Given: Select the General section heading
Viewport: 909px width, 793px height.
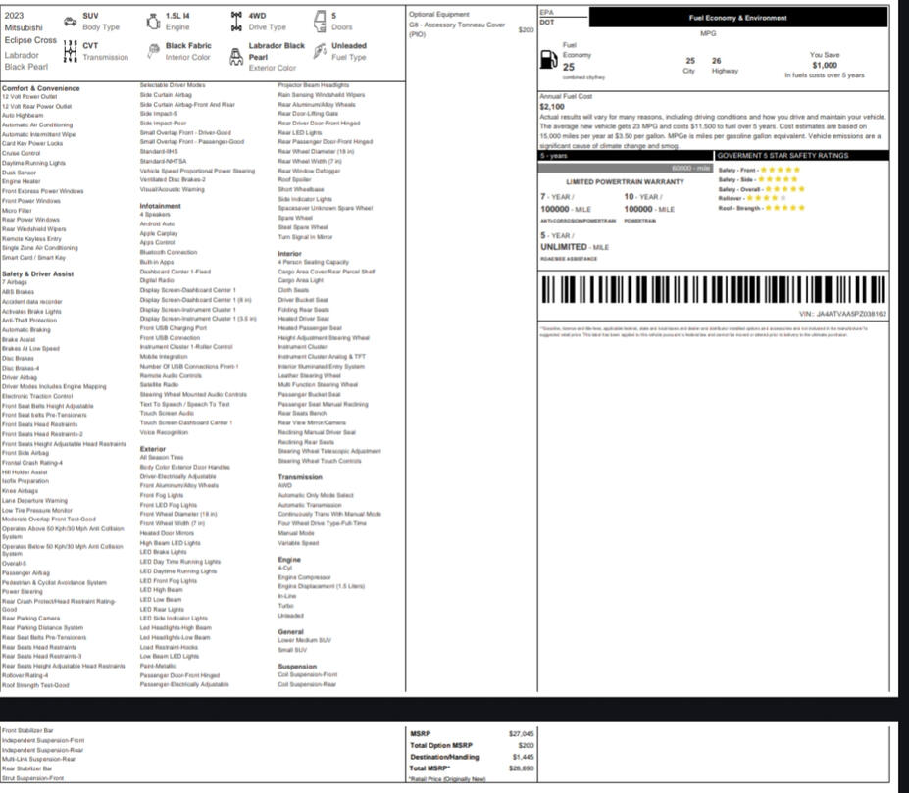Looking at the screenshot, I should 290,632.
